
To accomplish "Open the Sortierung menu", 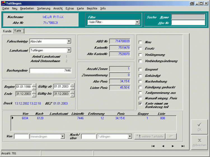I will 44,8.
